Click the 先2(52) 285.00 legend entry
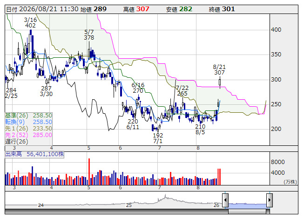This screenshot has width=304, height=219. click(28, 135)
